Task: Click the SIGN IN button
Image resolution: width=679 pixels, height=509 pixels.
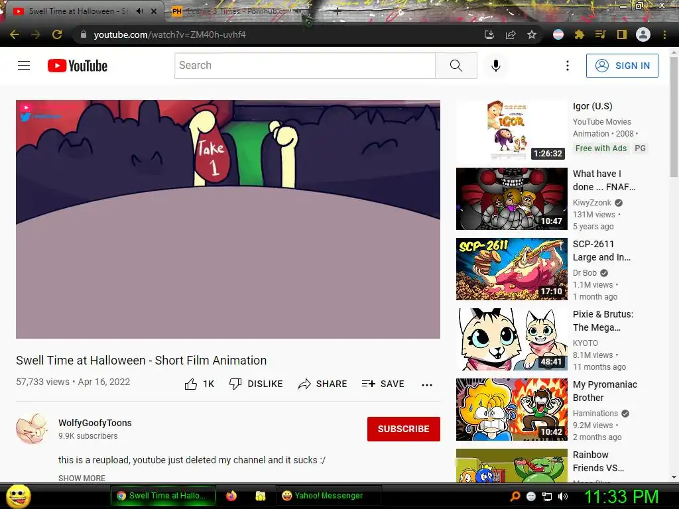Action: (x=622, y=66)
